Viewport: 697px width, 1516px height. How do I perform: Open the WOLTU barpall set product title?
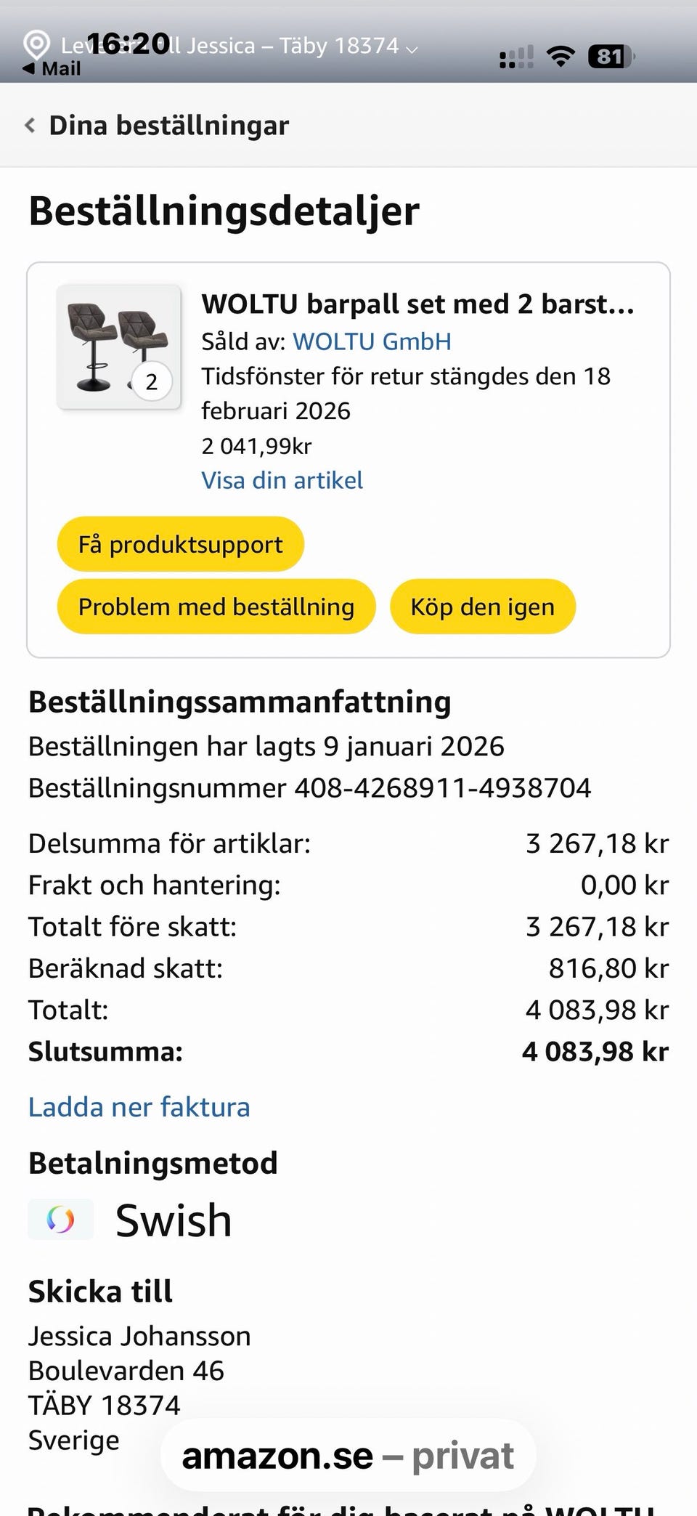[x=417, y=304]
